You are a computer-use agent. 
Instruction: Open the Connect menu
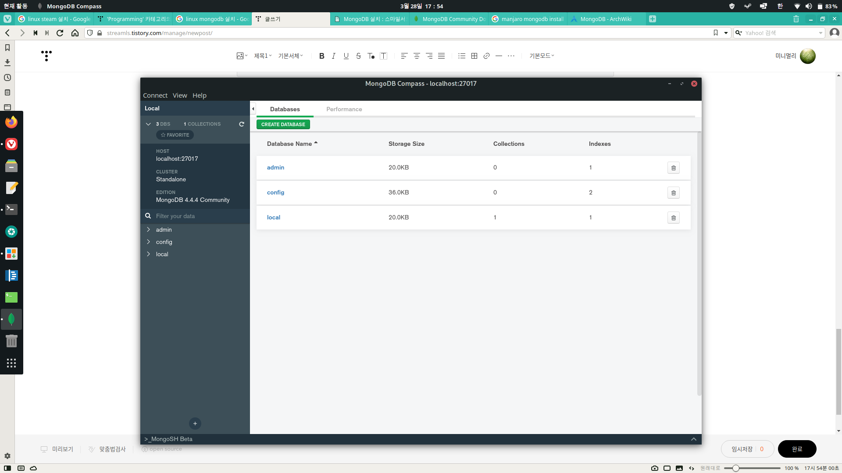click(155, 95)
